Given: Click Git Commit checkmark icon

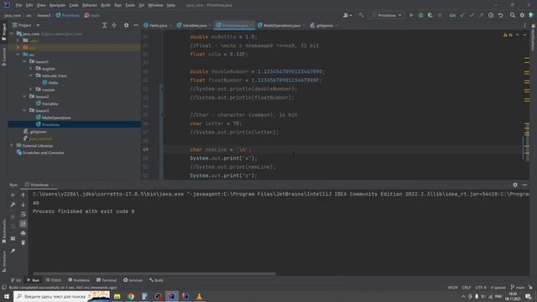Looking at the screenshot, I should point(472,15).
